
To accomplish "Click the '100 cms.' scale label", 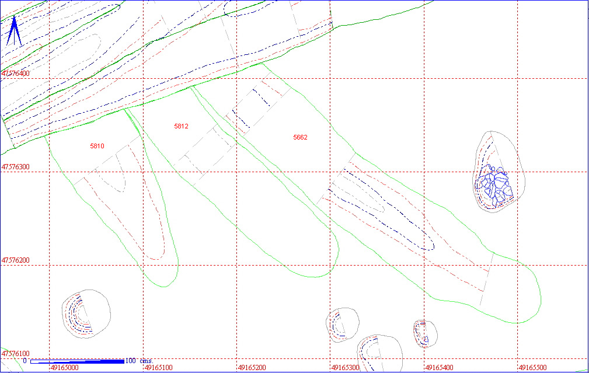I will point(139,361).
